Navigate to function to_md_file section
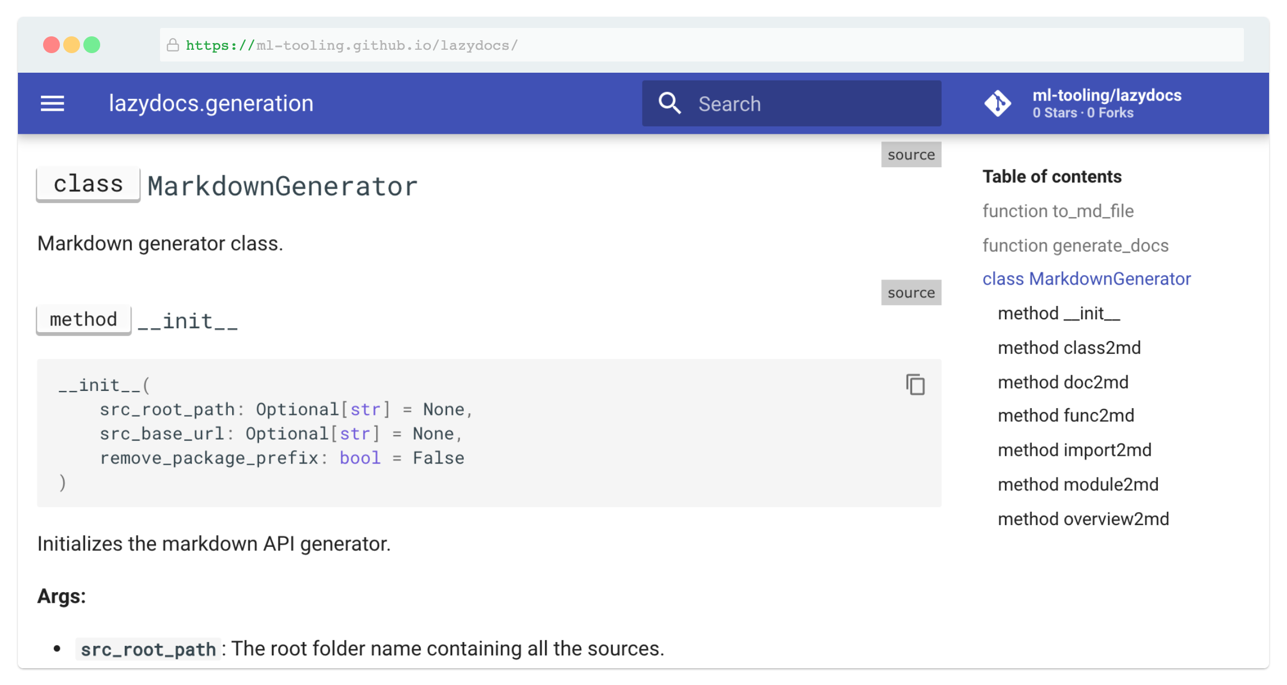Viewport: 1287px width, 685px height. [1058, 211]
